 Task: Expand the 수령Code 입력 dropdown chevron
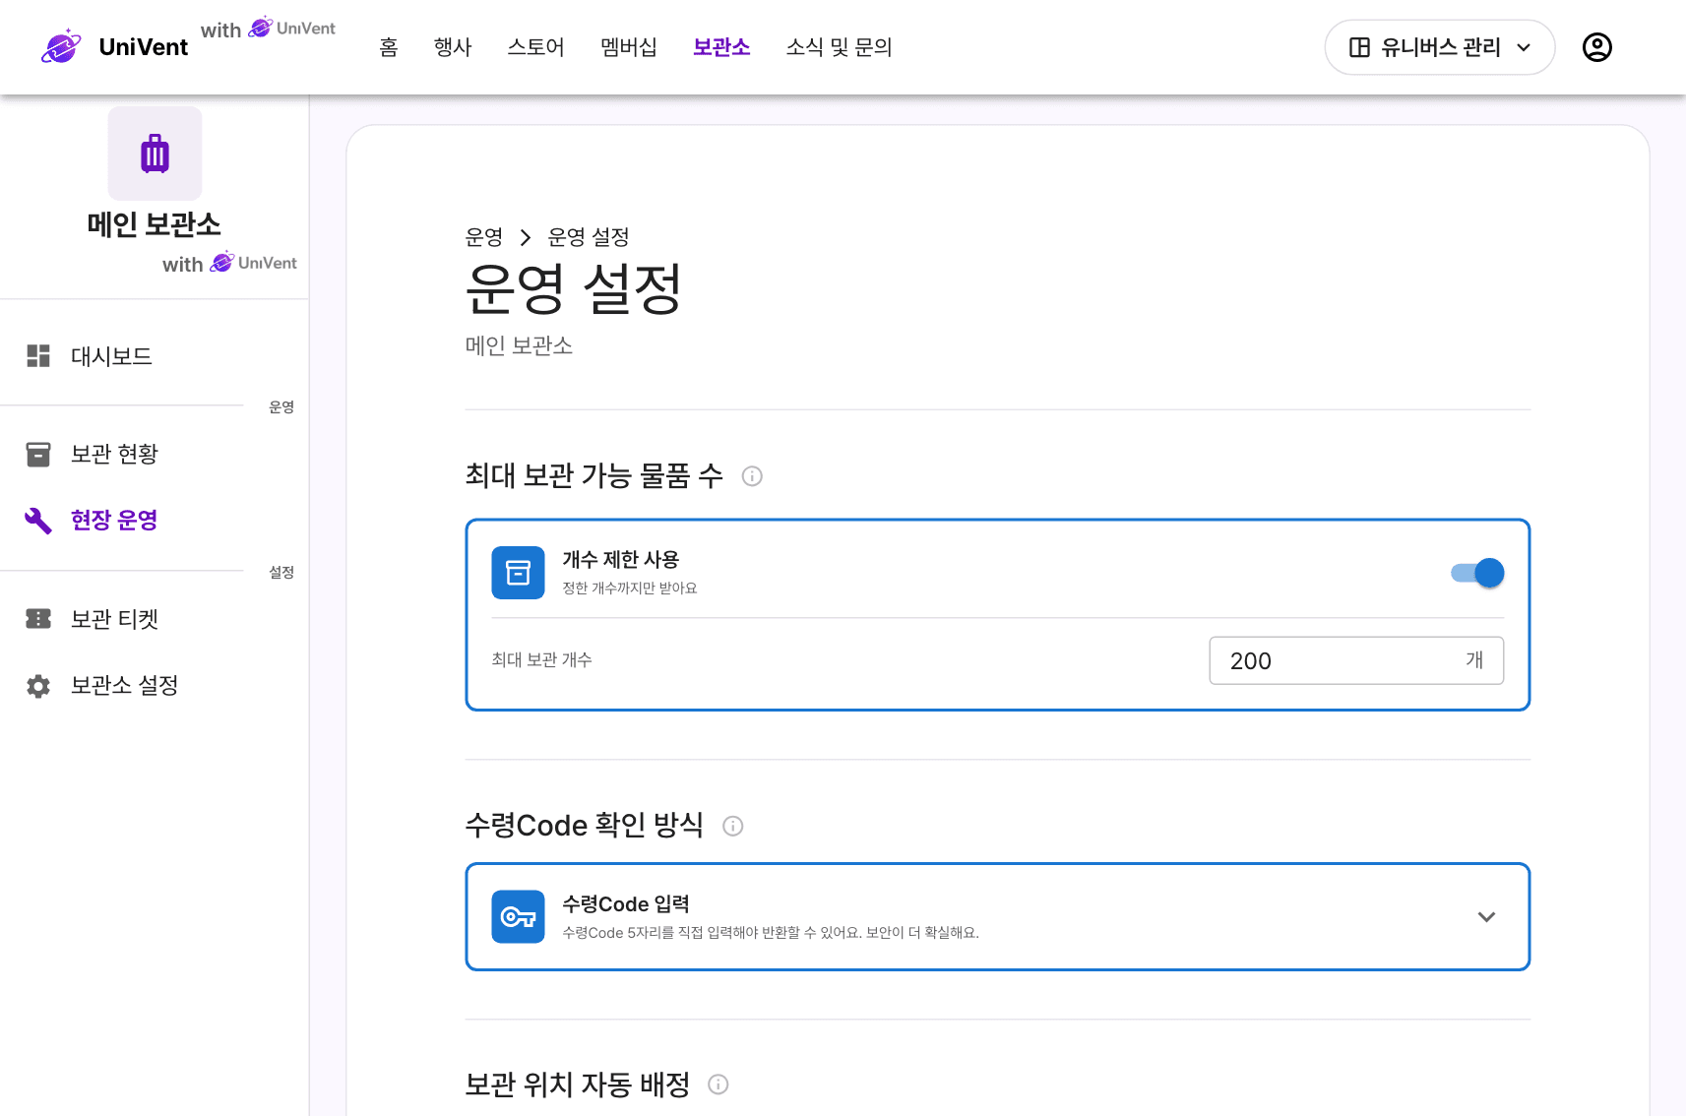point(1486,917)
